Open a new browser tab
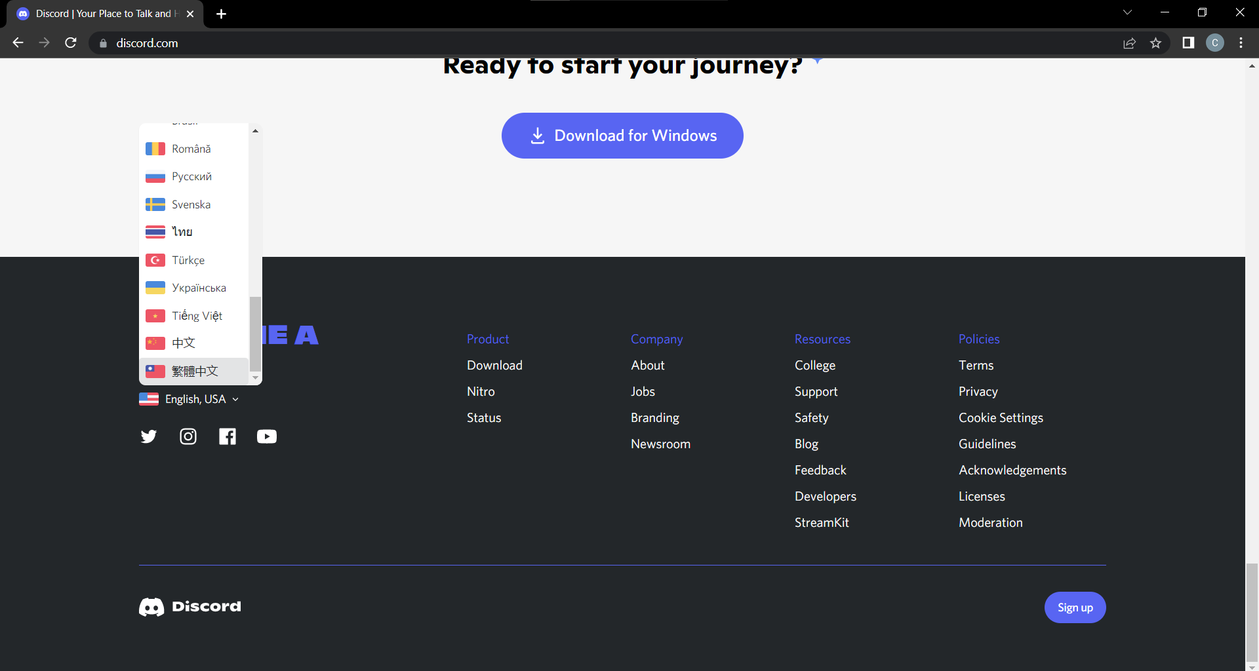1259x671 pixels. (x=221, y=14)
